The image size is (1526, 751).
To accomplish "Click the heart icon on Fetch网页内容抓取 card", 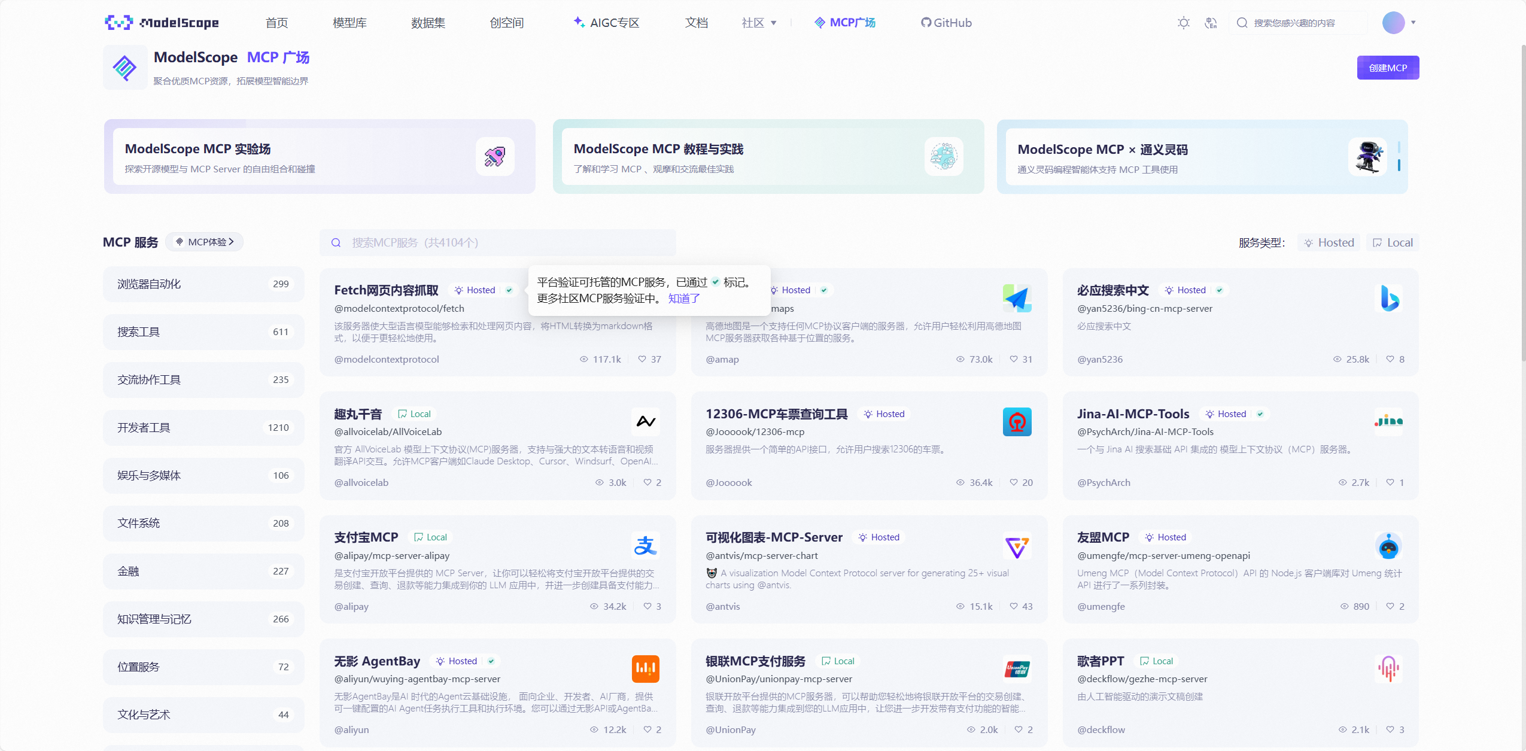I will pos(642,359).
